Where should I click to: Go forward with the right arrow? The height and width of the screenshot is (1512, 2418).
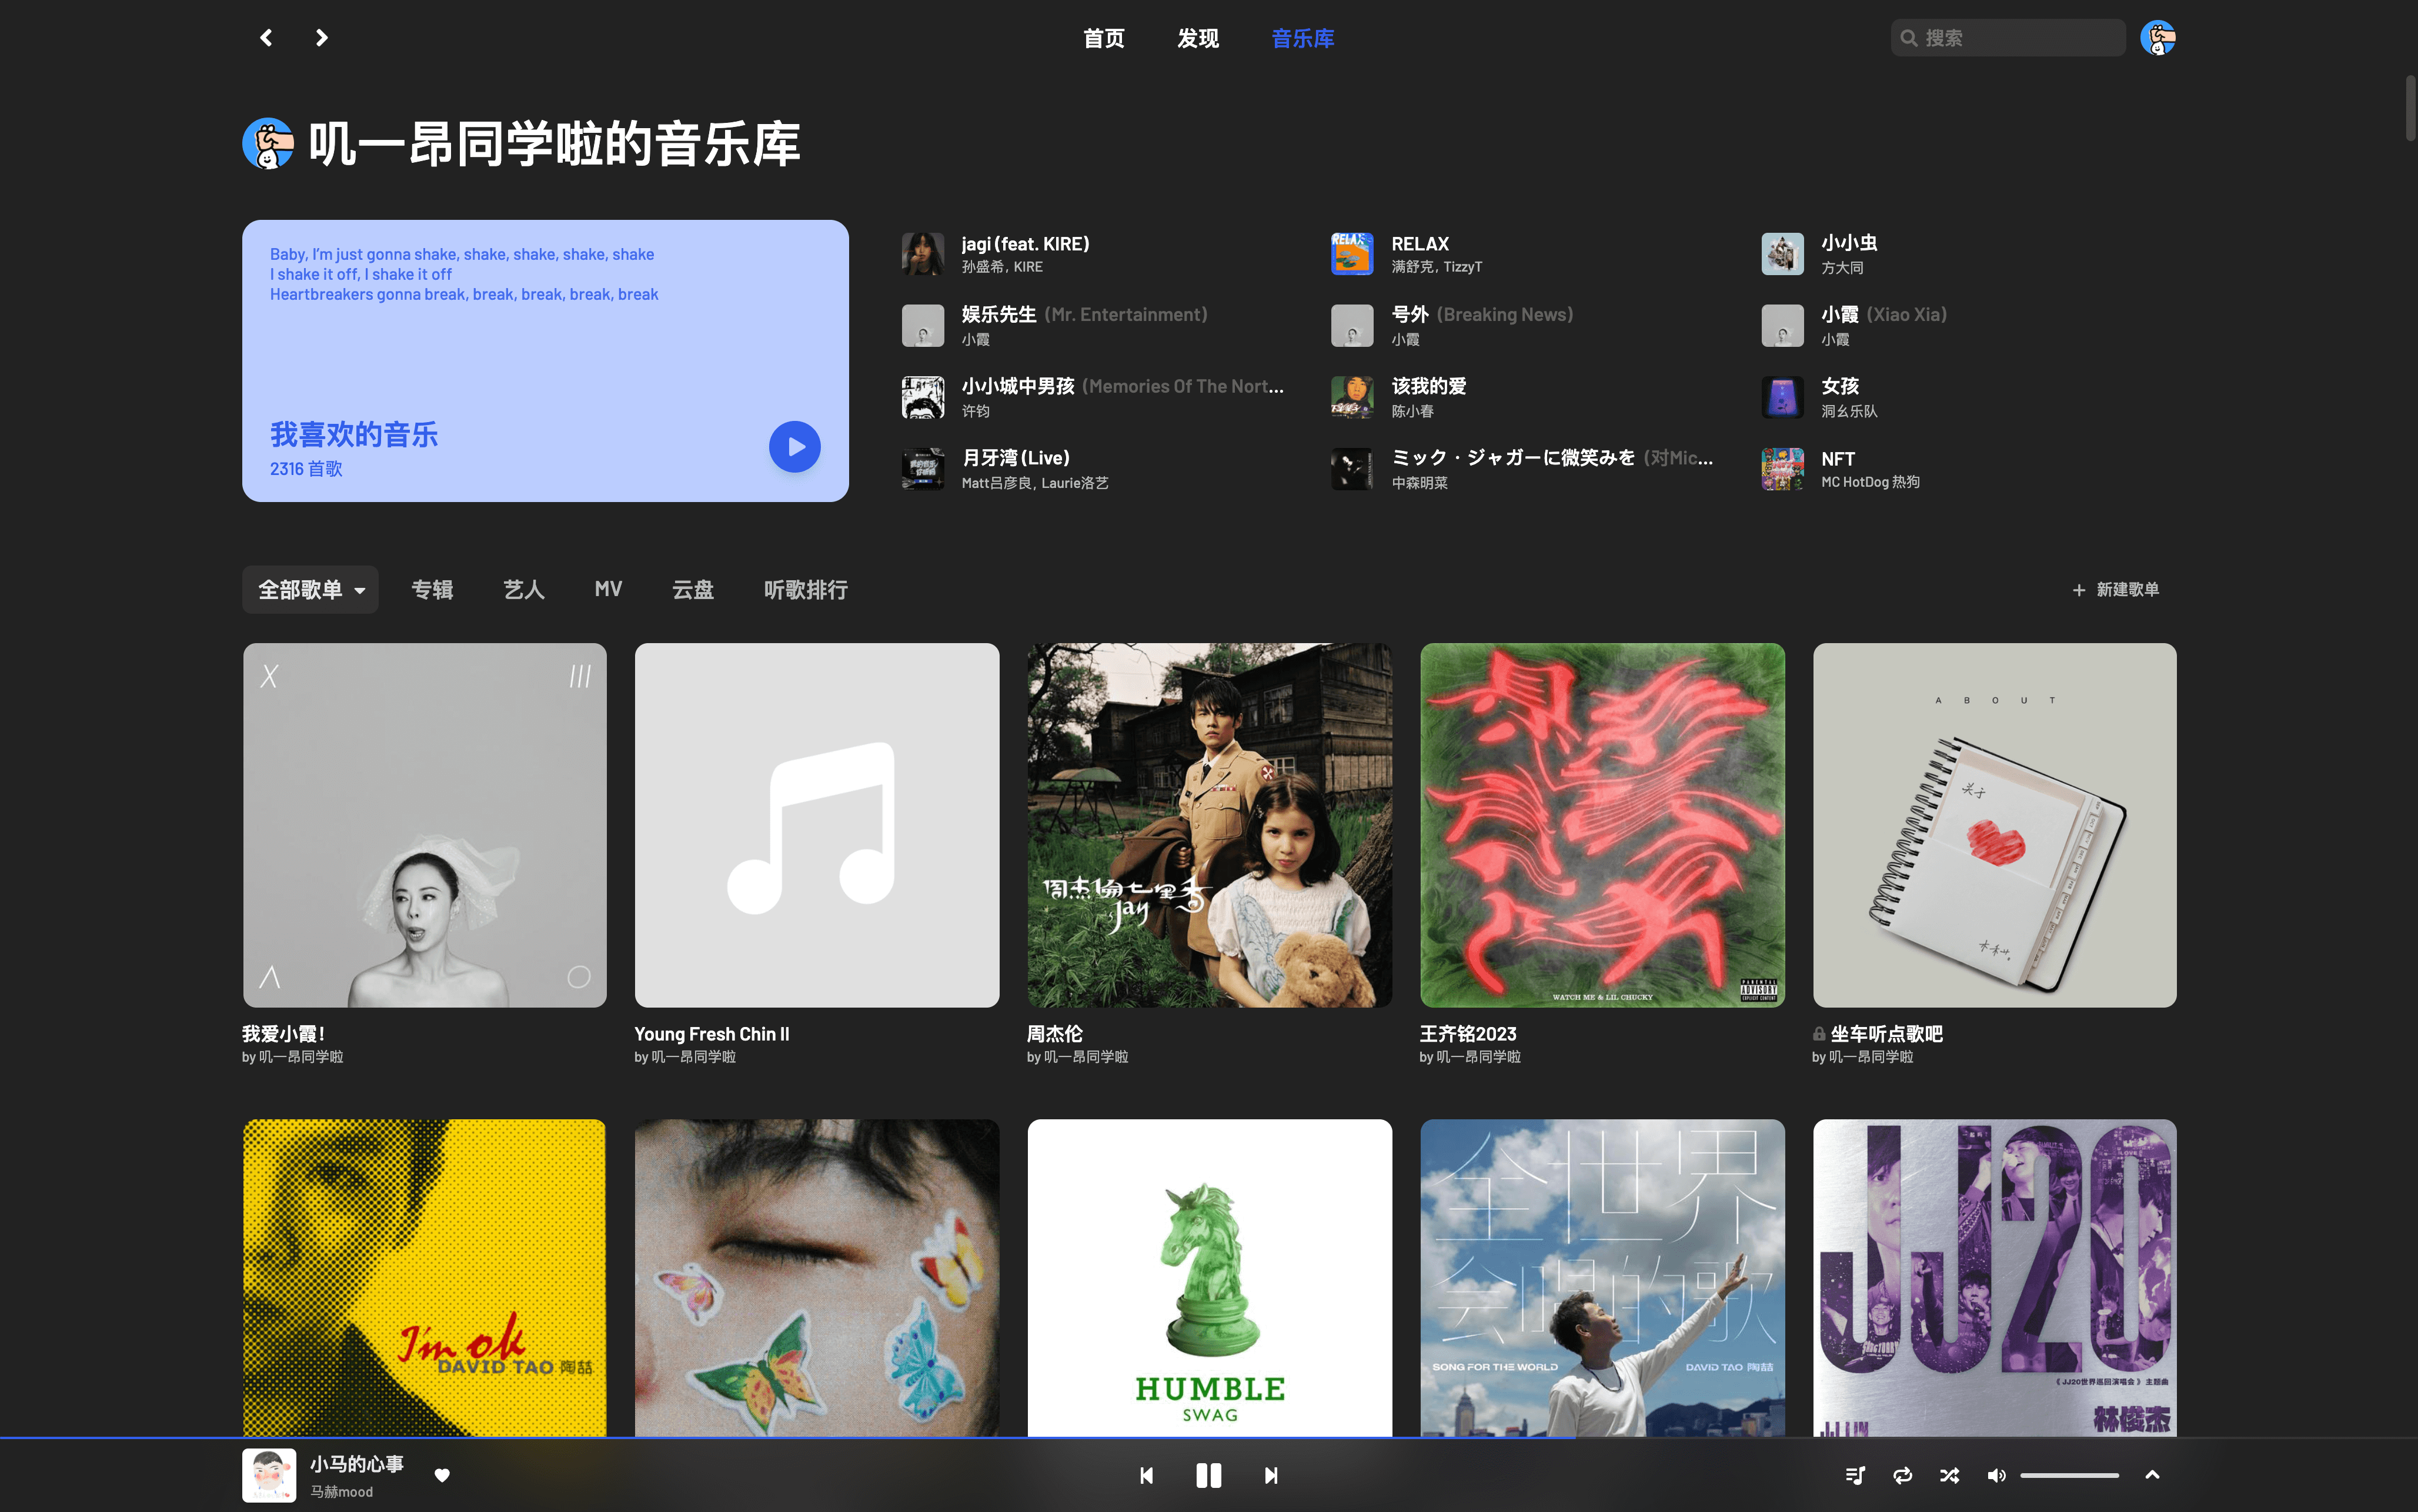click(321, 38)
